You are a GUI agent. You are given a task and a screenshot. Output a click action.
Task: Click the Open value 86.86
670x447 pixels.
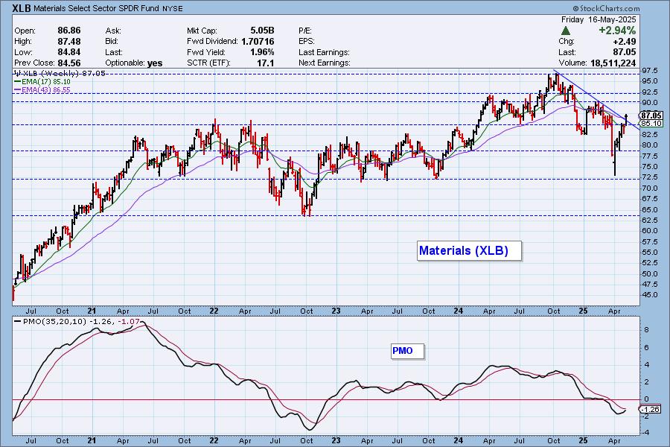(69, 31)
